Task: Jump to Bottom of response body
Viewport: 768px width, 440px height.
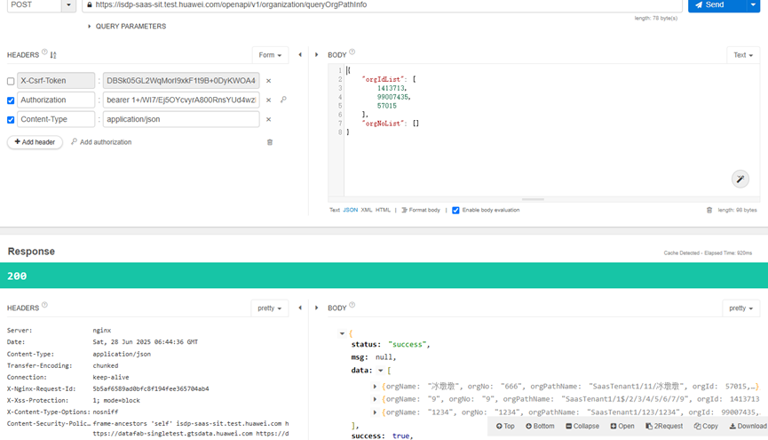Action: pyautogui.click(x=540, y=427)
